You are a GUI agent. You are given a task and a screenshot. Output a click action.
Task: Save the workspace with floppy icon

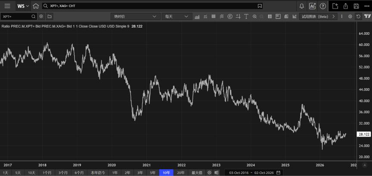pos(356,6)
